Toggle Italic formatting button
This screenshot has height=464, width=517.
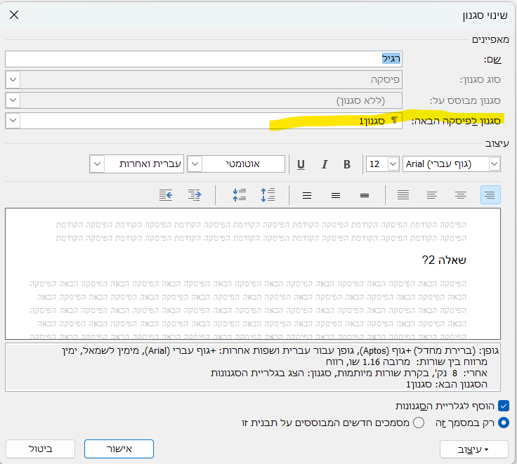[x=324, y=164]
